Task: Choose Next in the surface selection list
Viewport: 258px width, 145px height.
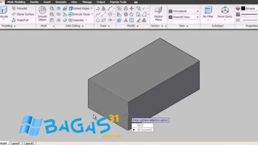Action: [143, 125]
